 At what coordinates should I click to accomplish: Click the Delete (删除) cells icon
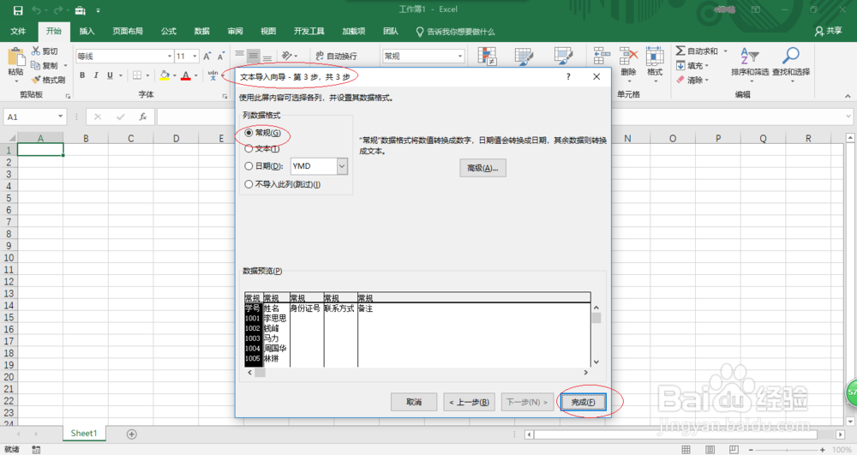point(628,56)
